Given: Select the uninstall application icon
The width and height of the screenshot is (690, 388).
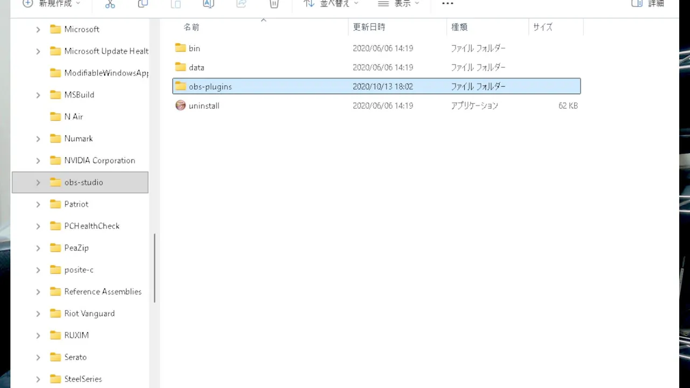Looking at the screenshot, I should tap(181, 105).
